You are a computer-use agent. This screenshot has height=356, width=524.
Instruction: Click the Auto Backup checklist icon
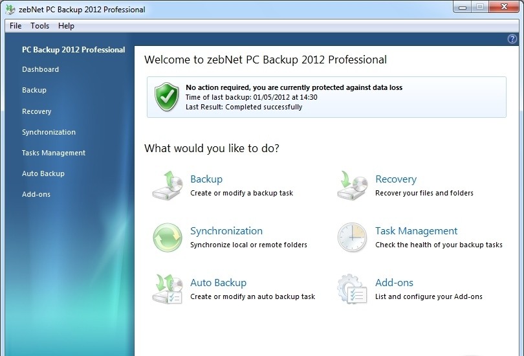click(x=168, y=289)
